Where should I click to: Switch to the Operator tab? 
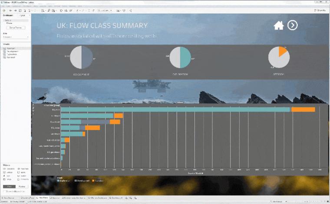click(56, 198)
